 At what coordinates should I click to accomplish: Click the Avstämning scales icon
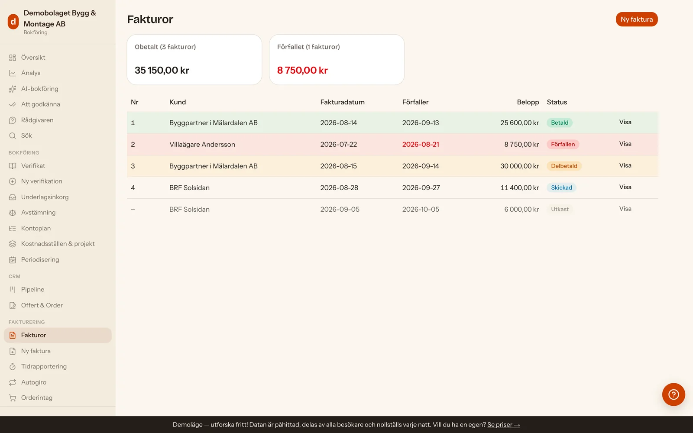[13, 213]
